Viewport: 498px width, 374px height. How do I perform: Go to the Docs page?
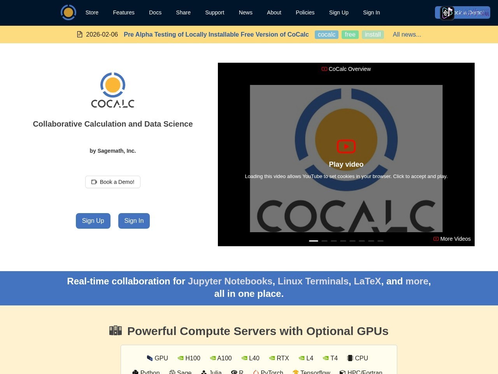point(155,12)
